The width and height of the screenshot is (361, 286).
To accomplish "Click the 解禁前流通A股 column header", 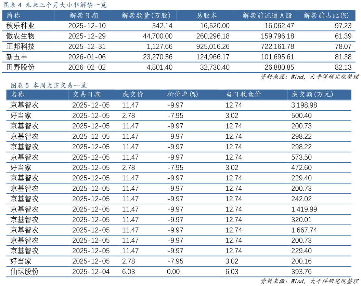I will pyautogui.click(x=267, y=15).
